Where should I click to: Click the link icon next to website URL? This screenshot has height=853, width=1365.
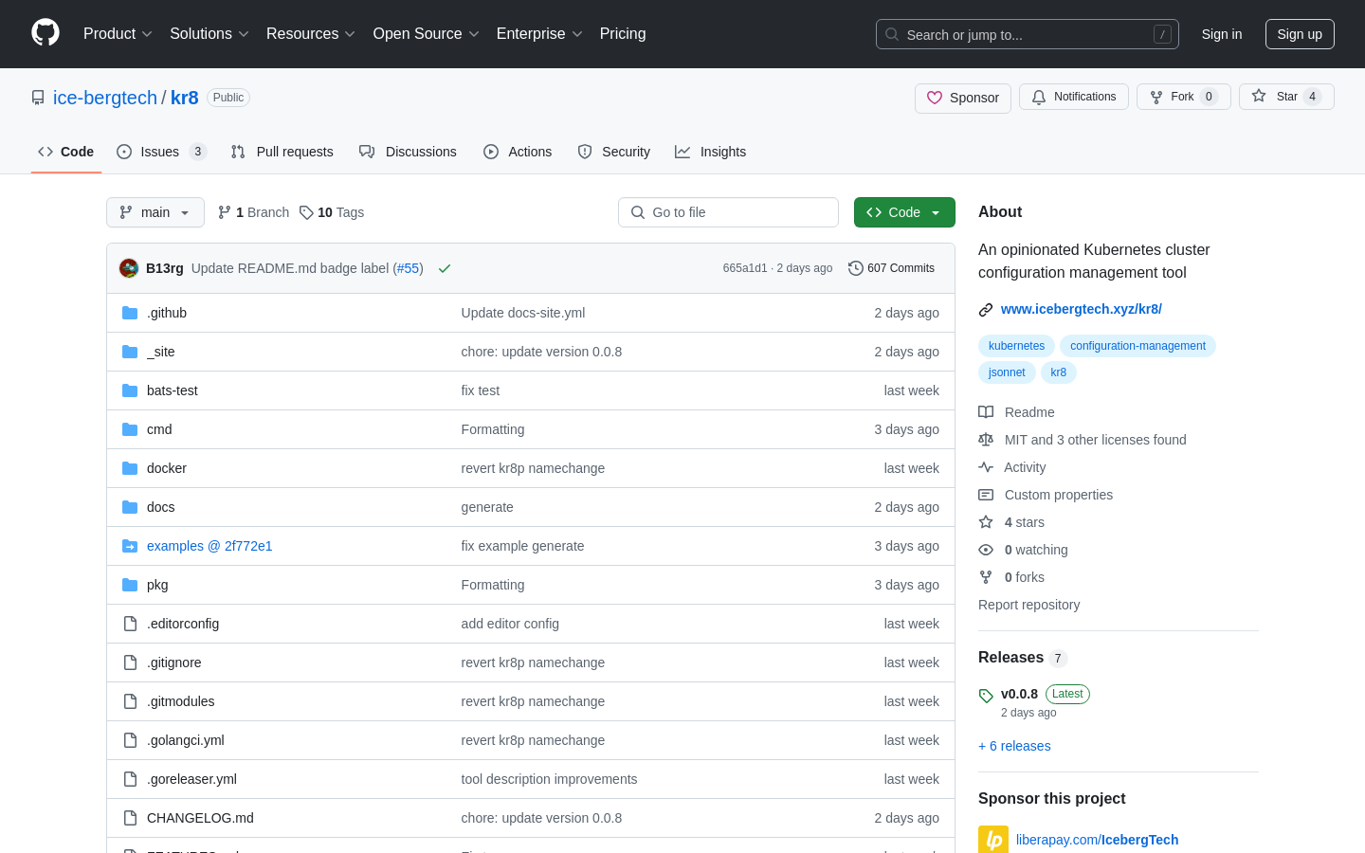[x=986, y=310]
